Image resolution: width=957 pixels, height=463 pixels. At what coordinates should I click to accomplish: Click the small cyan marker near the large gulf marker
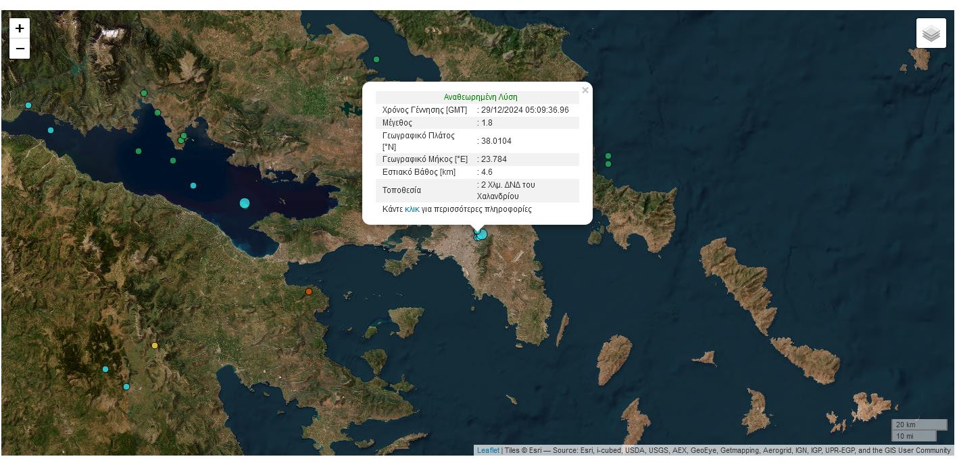pos(193,186)
